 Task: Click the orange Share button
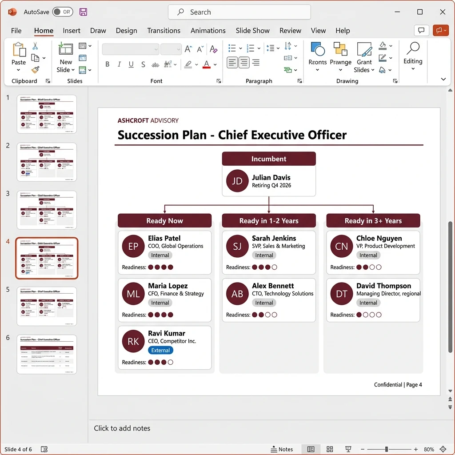440,30
